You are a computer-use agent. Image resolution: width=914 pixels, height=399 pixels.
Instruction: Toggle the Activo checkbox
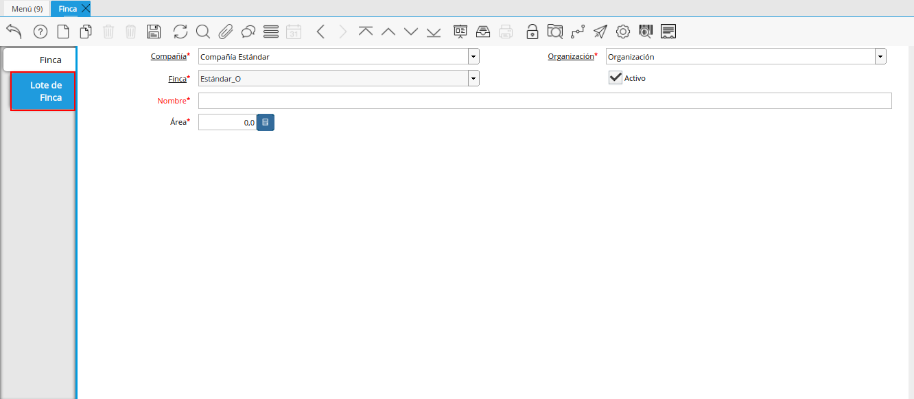[x=616, y=78]
